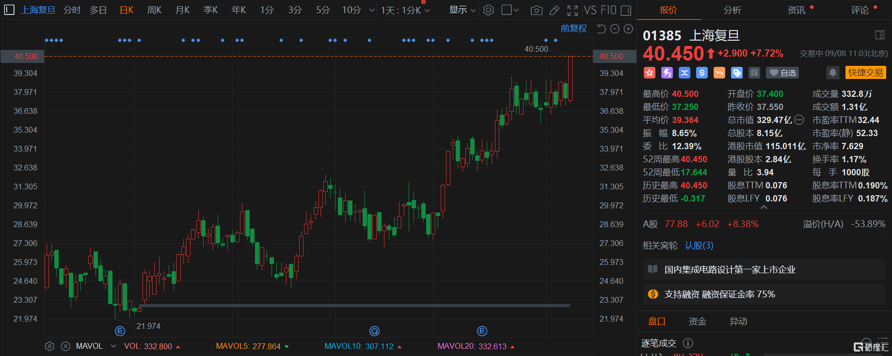Switch to 异动 unusual activity tab

coord(738,321)
